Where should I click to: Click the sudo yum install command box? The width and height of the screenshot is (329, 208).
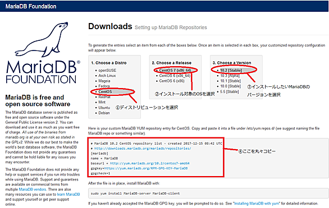(x=208, y=193)
